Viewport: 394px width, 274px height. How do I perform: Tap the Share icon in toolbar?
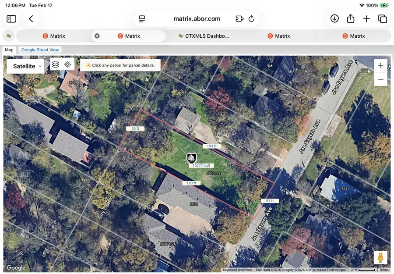(x=351, y=19)
